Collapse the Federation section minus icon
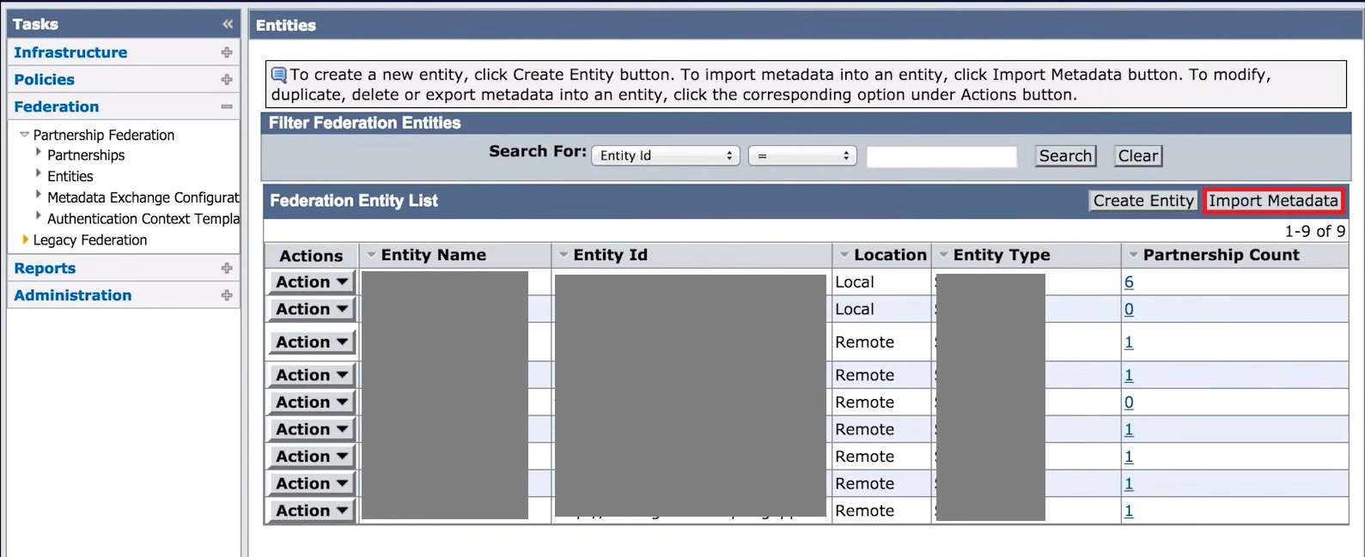This screenshot has height=557, width=1365. [x=227, y=106]
